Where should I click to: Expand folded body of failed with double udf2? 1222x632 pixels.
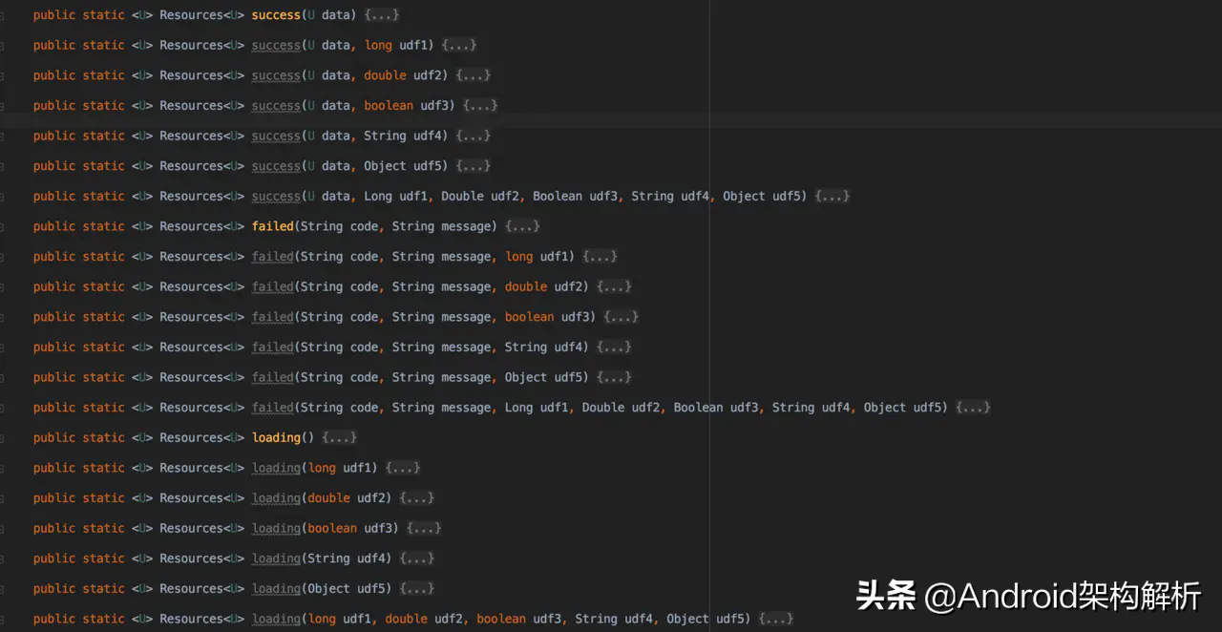614,287
